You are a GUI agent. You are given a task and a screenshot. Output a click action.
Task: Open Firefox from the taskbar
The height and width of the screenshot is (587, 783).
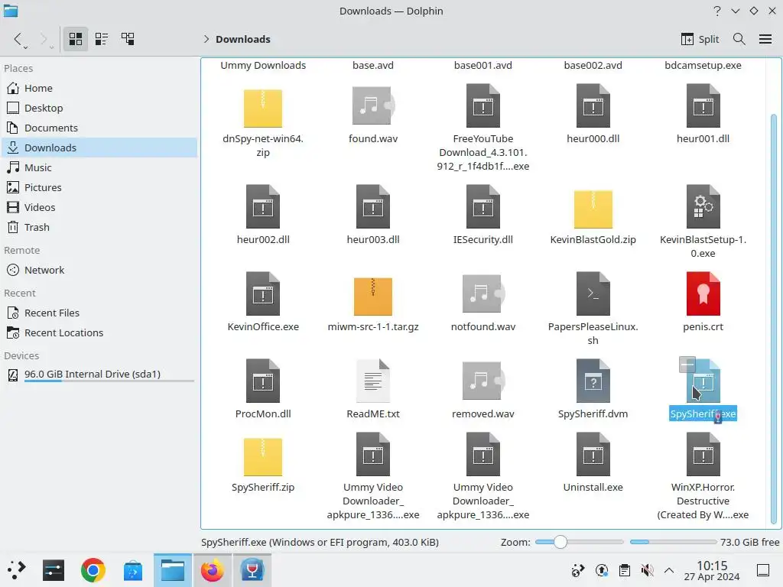[213, 570]
